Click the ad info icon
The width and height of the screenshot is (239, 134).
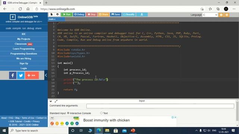pos(173,117)
